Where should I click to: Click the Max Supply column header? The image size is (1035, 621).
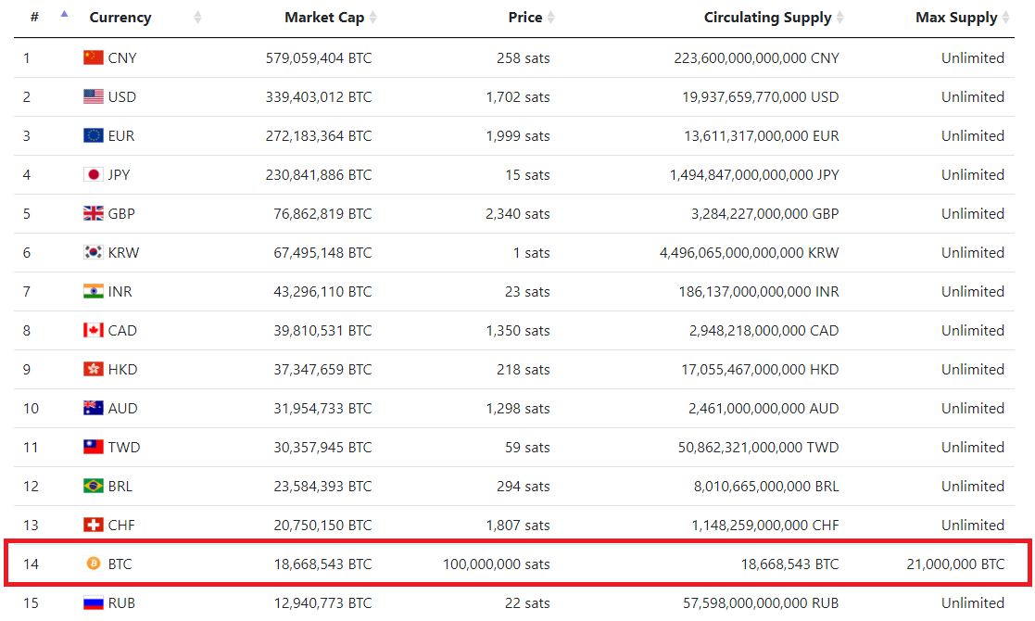pyautogui.click(x=956, y=18)
